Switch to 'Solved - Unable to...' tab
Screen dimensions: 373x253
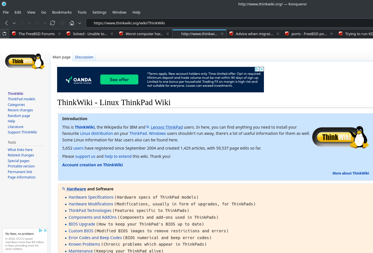90,34
